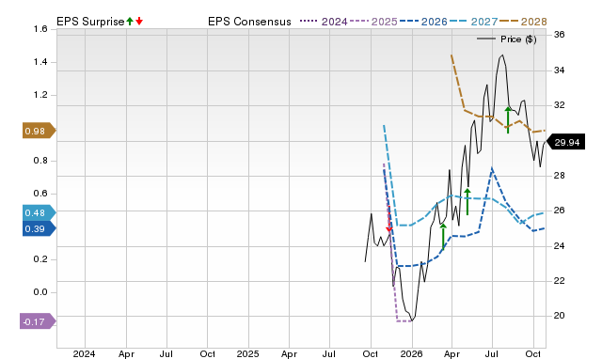
Task: Click the green surprise arrow in August
Action: pyautogui.click(x=508, y=120)
